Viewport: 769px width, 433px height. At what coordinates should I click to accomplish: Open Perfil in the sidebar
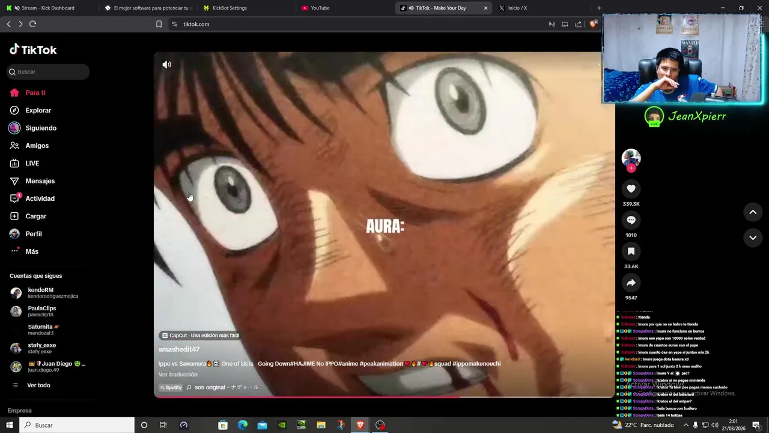click(x=33, y=234)
